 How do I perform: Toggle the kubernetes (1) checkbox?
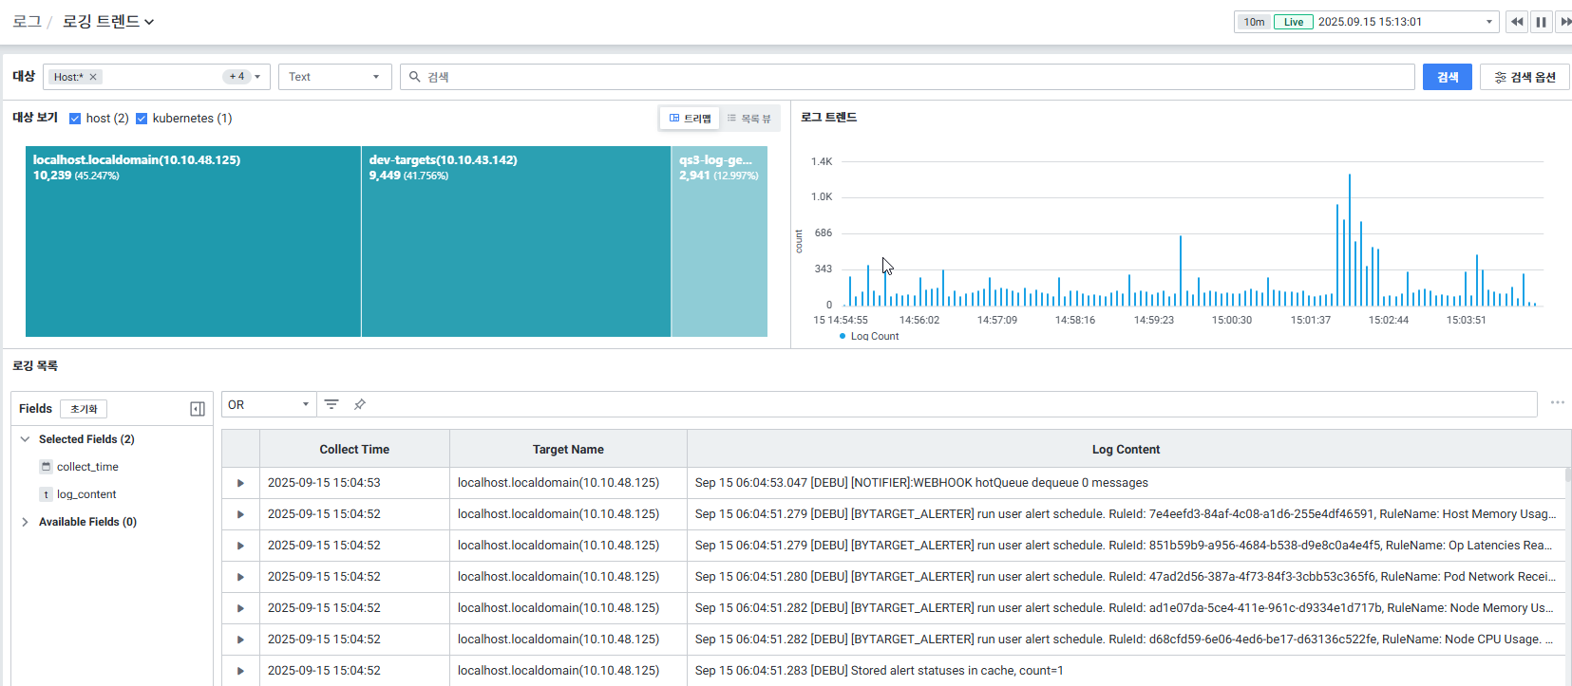click(142, 119)
